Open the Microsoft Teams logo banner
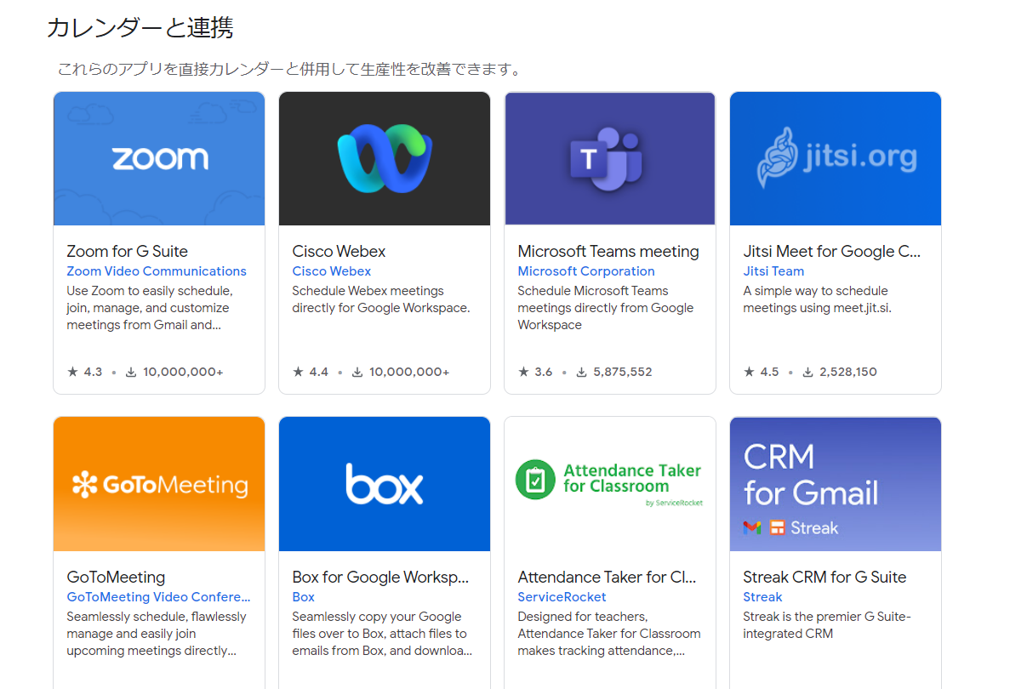1010x689 pixels. coord(610,158)
